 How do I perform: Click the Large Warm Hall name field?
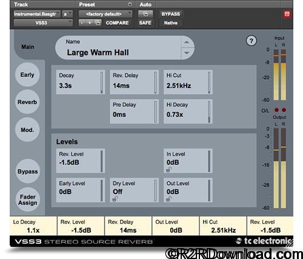coord(118,48)
